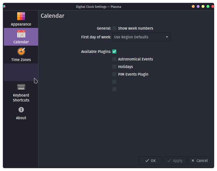The height and width of the screenshot is (171, 217).
Task: Uncheck the green Available Plugins checkbox
Action: click(114, 51)
